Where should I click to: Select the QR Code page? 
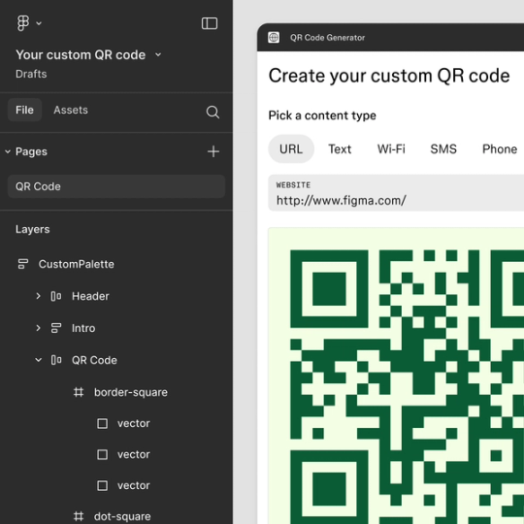coord(116,186)
